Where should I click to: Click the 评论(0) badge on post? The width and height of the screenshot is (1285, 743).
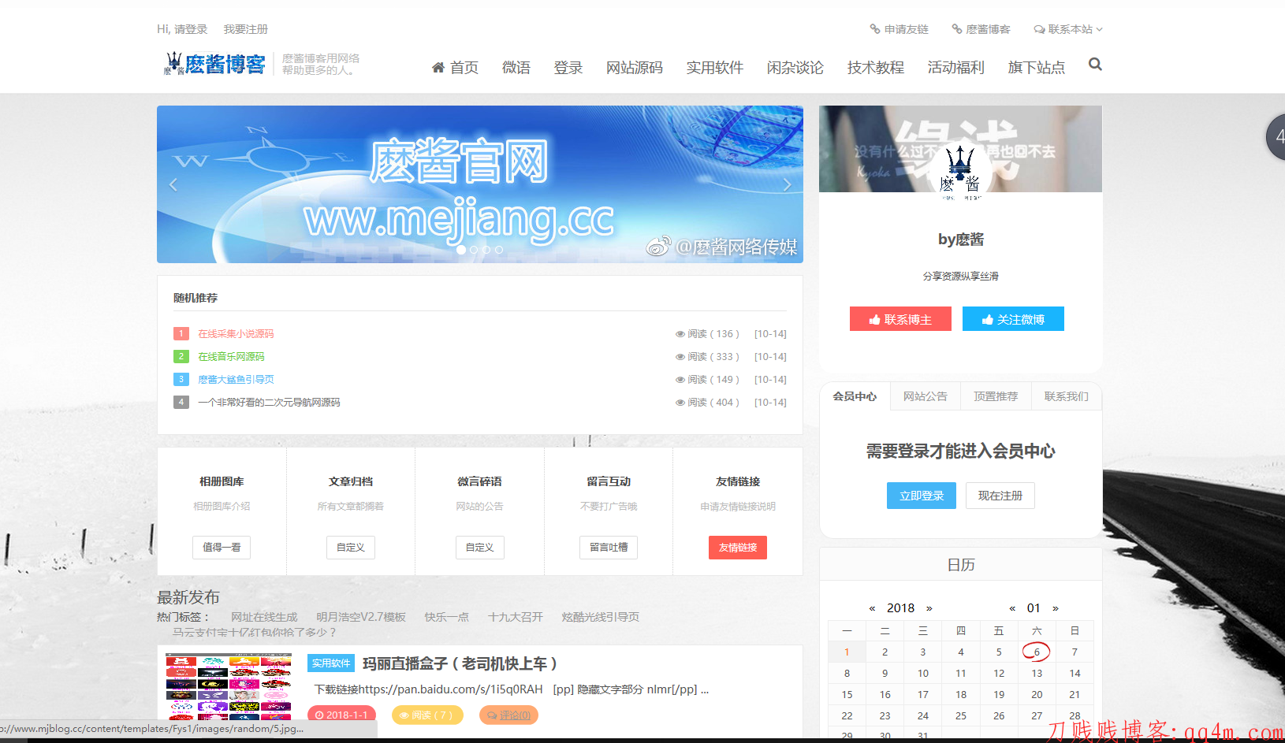509,715
